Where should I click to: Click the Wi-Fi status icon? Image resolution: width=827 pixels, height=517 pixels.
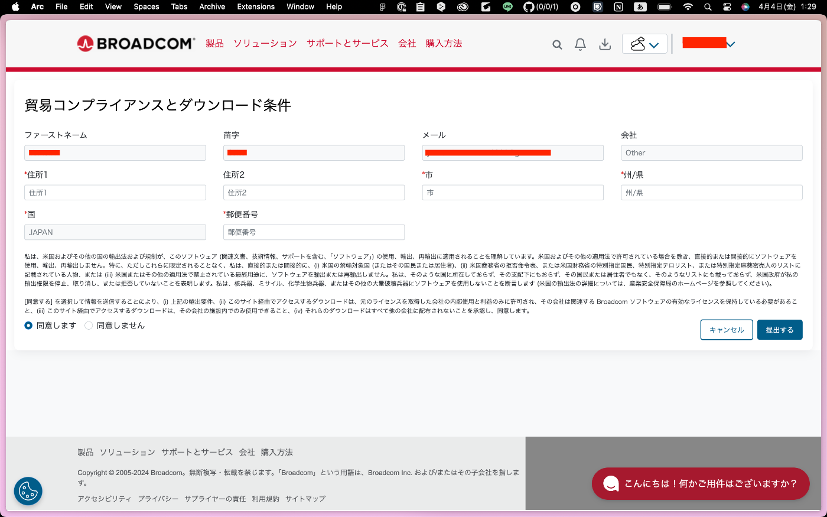(688, 6)
